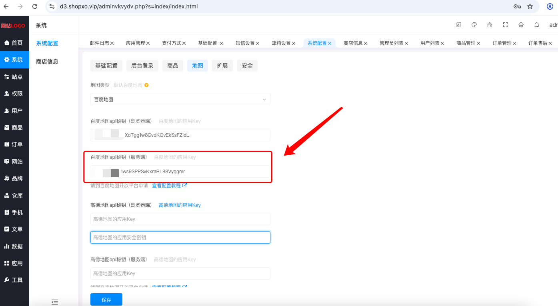The height and width of the screenshot is (306, 558).
Task: Open notifications bell
Action: point(537,25)
